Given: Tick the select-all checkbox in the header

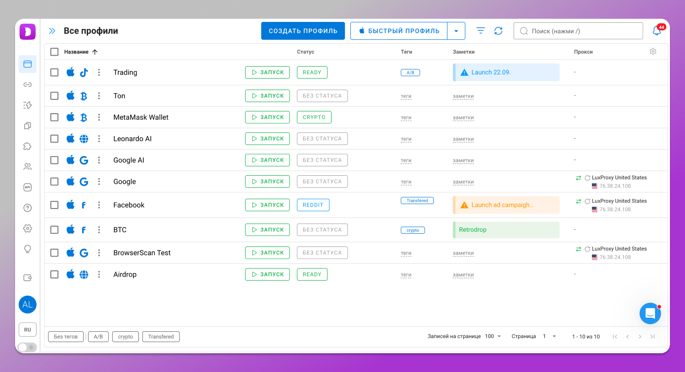Looking at the screenshot, I should click(54, 52).
